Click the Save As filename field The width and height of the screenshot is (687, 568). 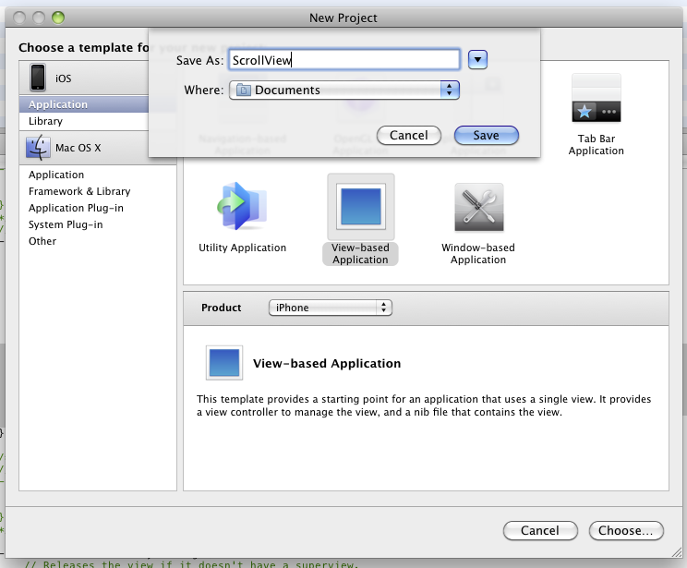click(x=343, y=60)
